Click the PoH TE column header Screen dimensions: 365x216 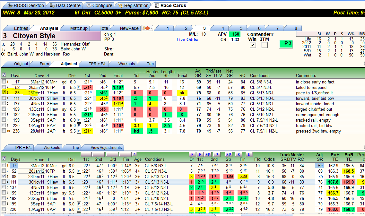pyautogui.click(x=335, y=157)
